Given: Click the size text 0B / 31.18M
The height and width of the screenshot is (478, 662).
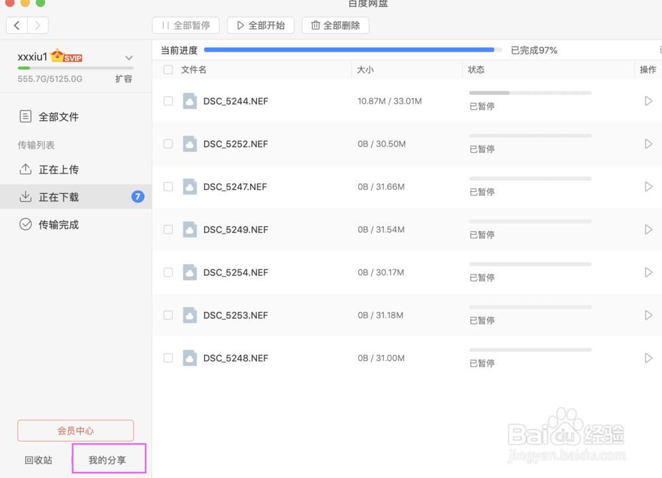Looking at the screenshot, I should click(x=381, y=315).
